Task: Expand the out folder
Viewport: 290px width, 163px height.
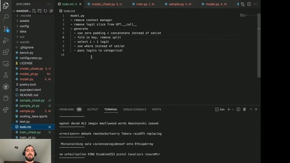Action: tap(33, 37)
